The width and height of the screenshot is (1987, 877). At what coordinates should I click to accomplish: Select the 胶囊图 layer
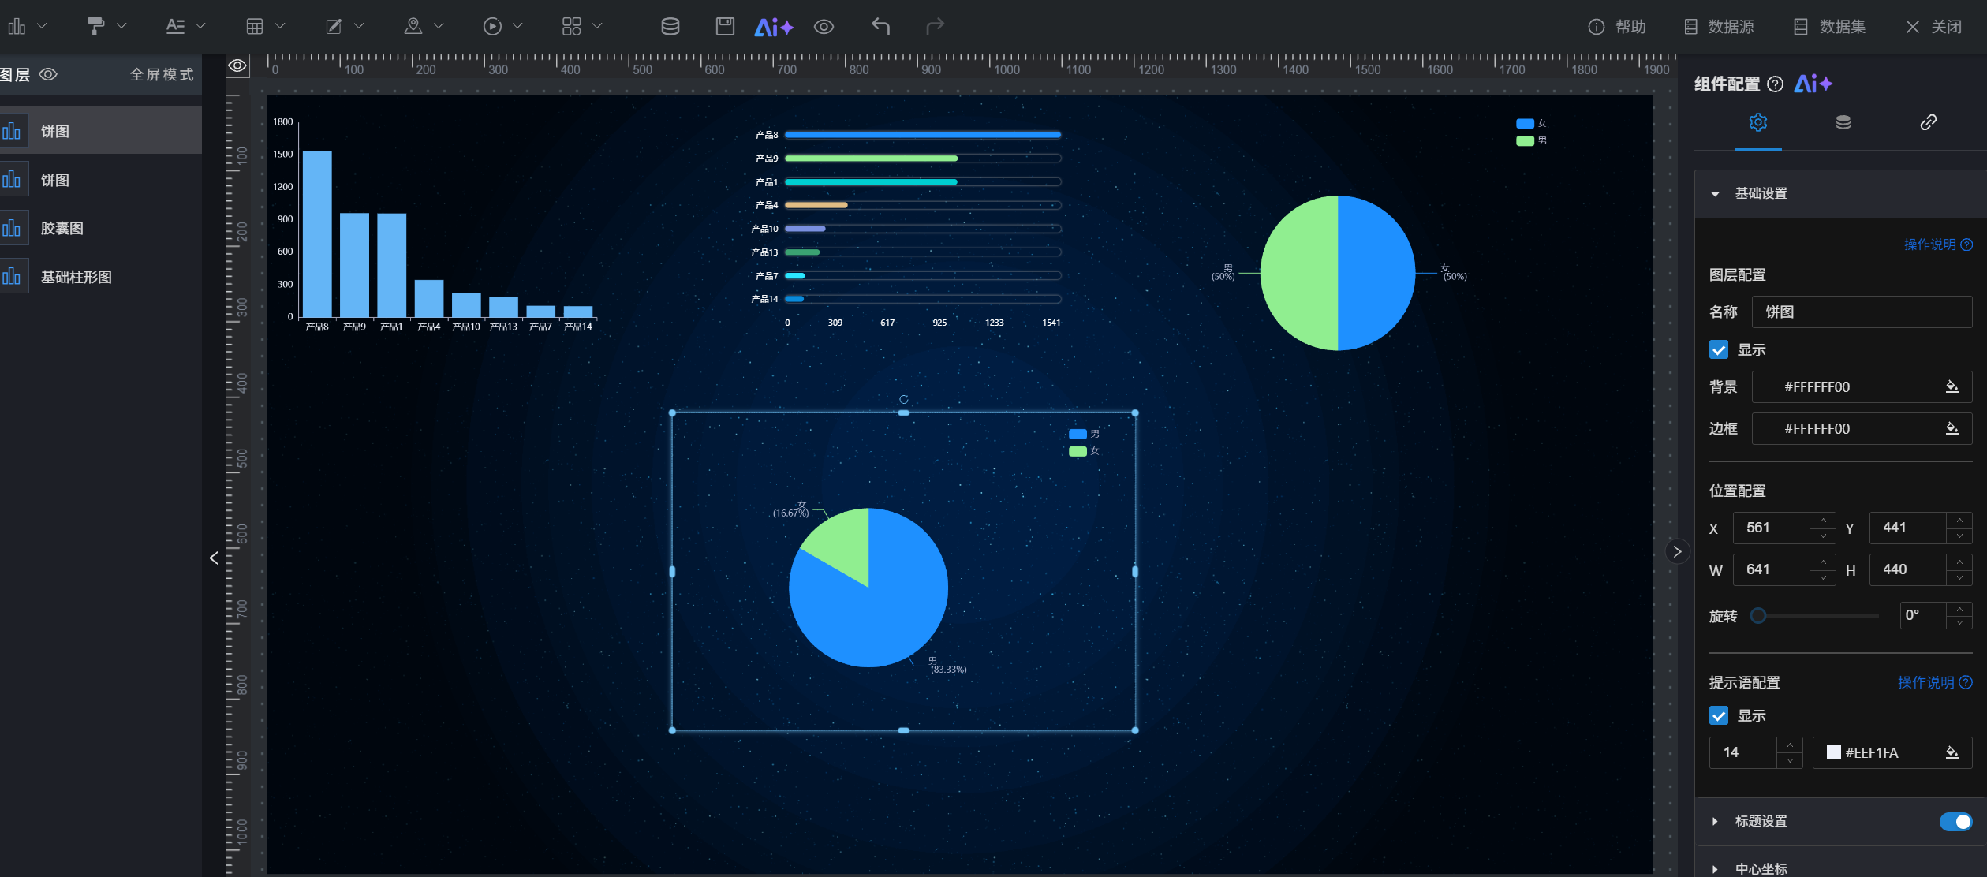click(62, 229)
